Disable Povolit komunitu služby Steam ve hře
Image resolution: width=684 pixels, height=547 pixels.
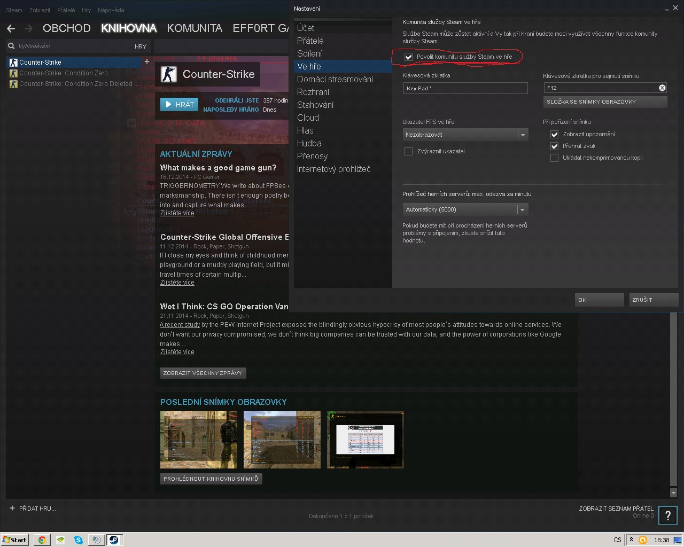click(x=409, y=57)
